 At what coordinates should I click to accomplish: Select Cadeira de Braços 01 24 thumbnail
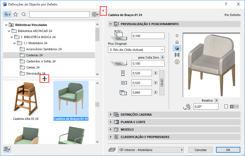pos(71,101)
